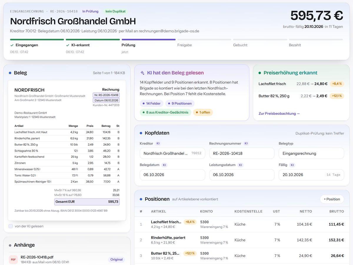Click the checkmark next to KI-erkannt
353x265 pixels.
68,45
